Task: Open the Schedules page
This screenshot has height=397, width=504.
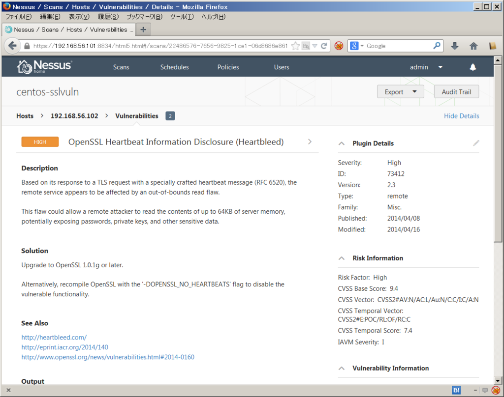Action: click(x=175, y=67)
